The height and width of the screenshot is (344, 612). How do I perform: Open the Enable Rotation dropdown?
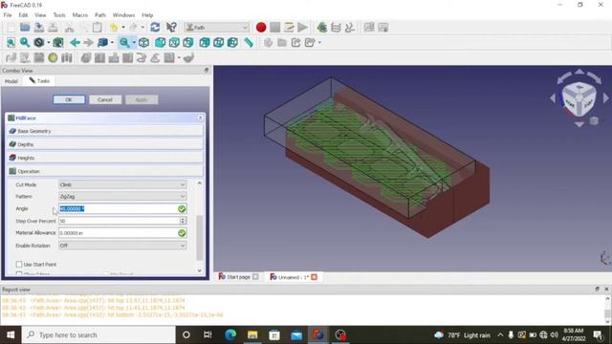pos(122,246)
